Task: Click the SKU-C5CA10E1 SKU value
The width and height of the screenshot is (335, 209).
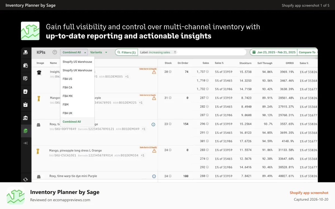Action: tap(65, 155)
